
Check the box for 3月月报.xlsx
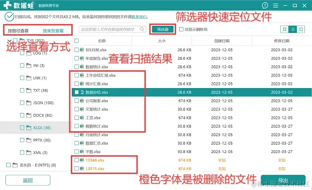(x=77, y=50)
